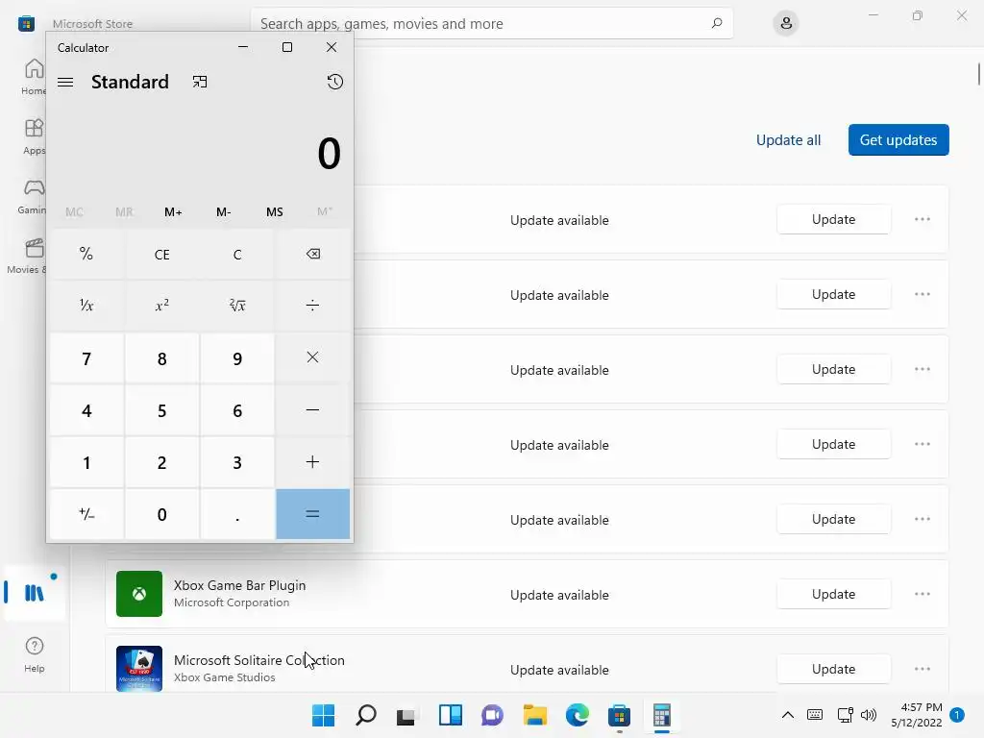
Task: Click the minus operator key
Action: [x=312, y=409]
